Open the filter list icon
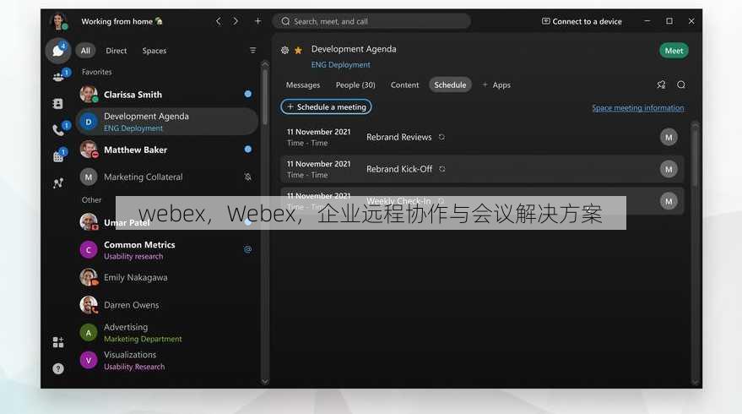This screenshot has height=414, width=742. tap(252, 50)
